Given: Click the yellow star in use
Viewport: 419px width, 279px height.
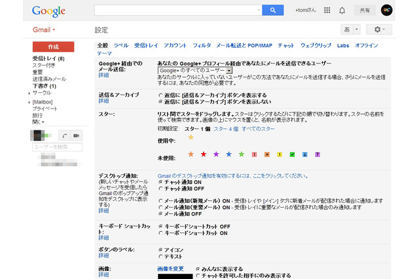Looking at the screenshot, I should (191, 138).
